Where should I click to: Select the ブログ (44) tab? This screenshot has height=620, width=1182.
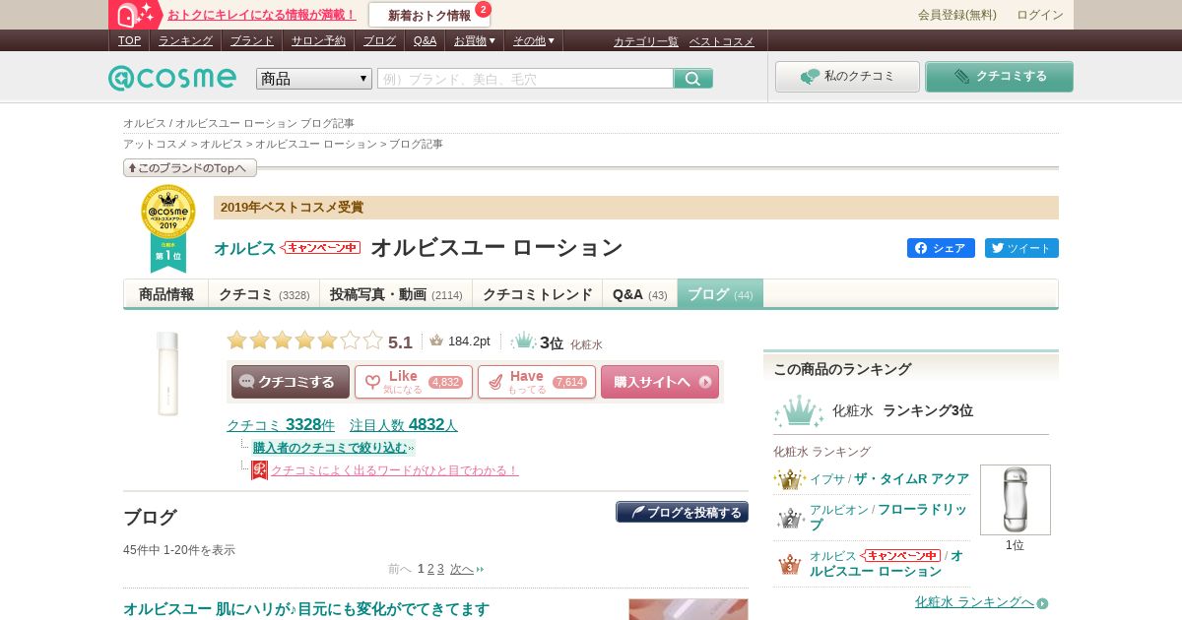[720, 293]
